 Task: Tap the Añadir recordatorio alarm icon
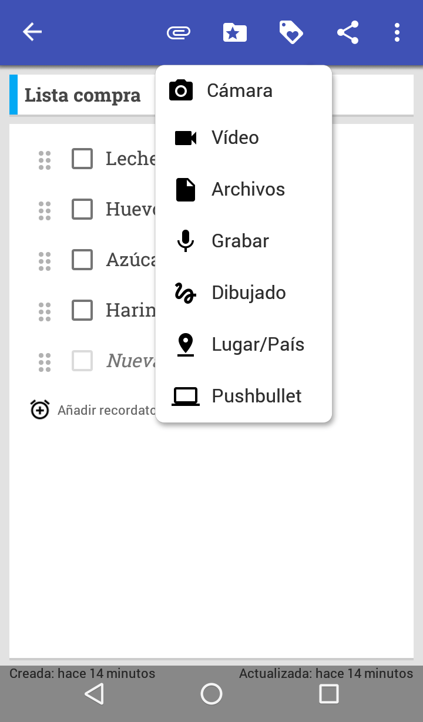click(x=40, y=409)
